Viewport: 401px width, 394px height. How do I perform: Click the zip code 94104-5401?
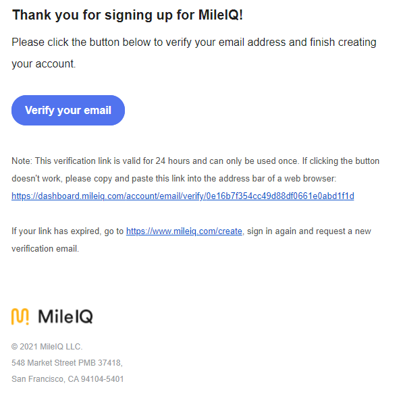(103, 379)
